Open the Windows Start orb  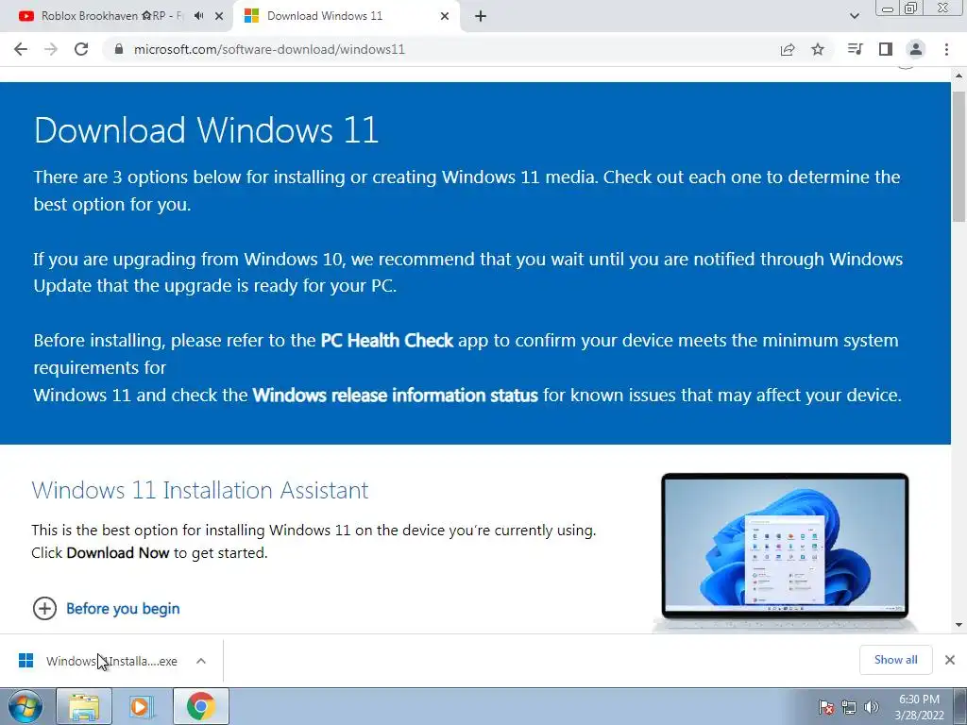click(25, 706)
